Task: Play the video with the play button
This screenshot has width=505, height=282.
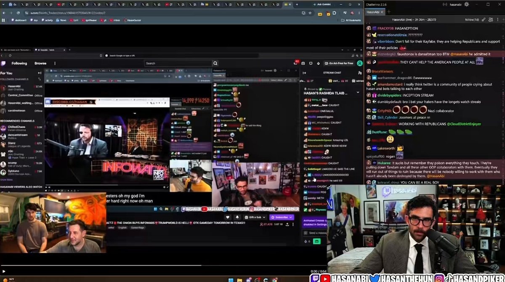Action: pyautogui.click(x=4, y=271)
